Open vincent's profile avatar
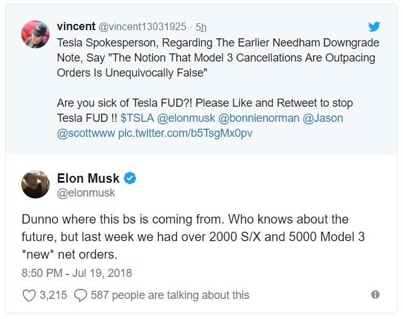Image resolution: width=403 pixels, height=319 pixels. point(36,34)
